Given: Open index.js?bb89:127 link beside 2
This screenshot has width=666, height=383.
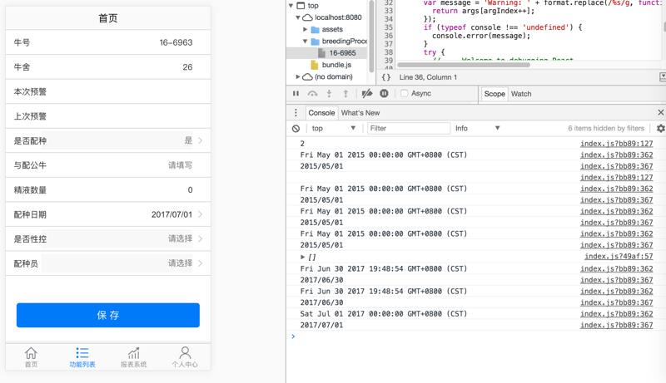Looking at the screenshot, I should click(x=616, y=144).
